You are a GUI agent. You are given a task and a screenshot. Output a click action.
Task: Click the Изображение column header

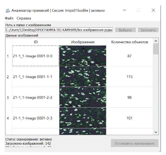(x=83, y=42)
